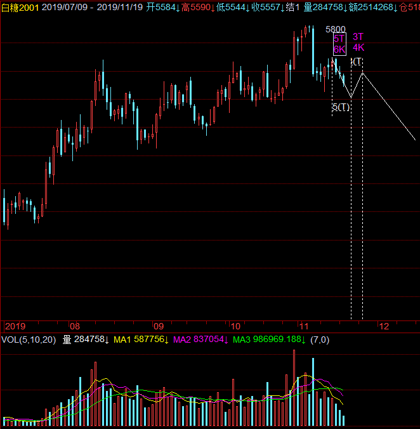This screenshot has height=429, width=420.
Task: Click the magenta 3T 4K annotation
Action: click(358, 42)
